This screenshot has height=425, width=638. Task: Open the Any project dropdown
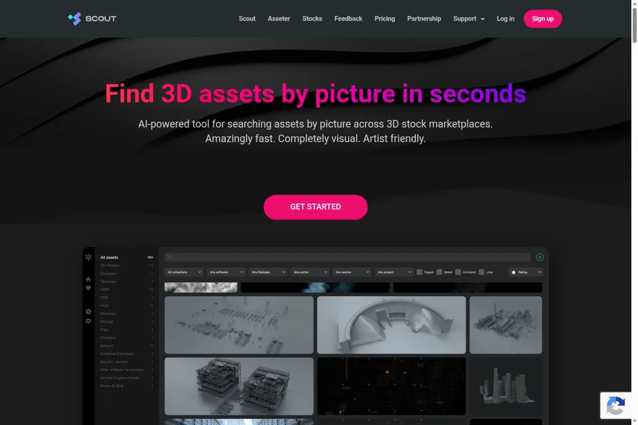[394, 272]
